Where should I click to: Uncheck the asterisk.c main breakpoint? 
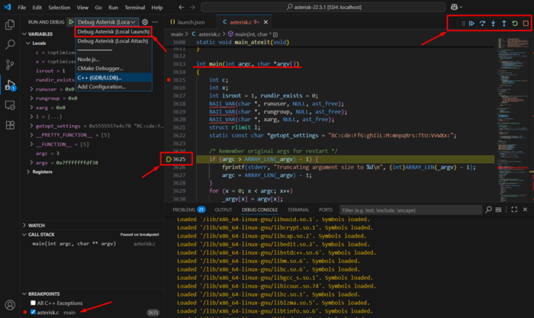click(x=31, y=312)
